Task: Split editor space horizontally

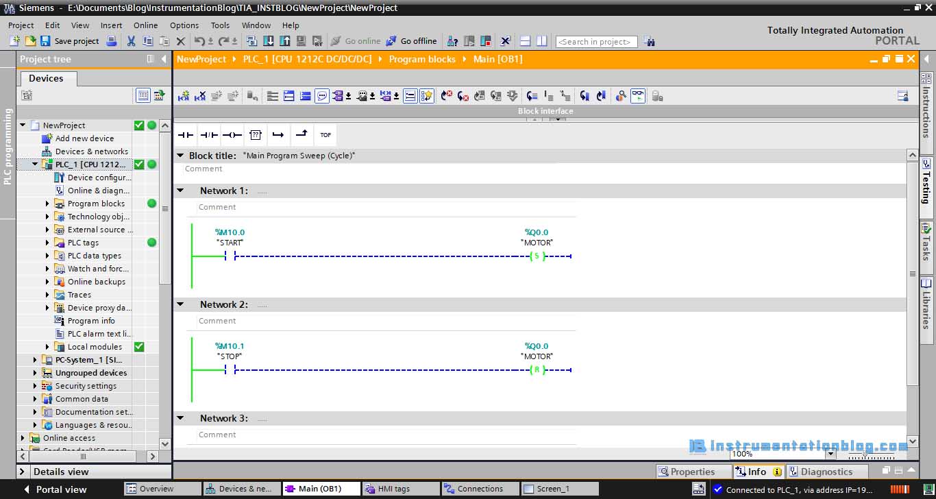Action: [525, 41]
